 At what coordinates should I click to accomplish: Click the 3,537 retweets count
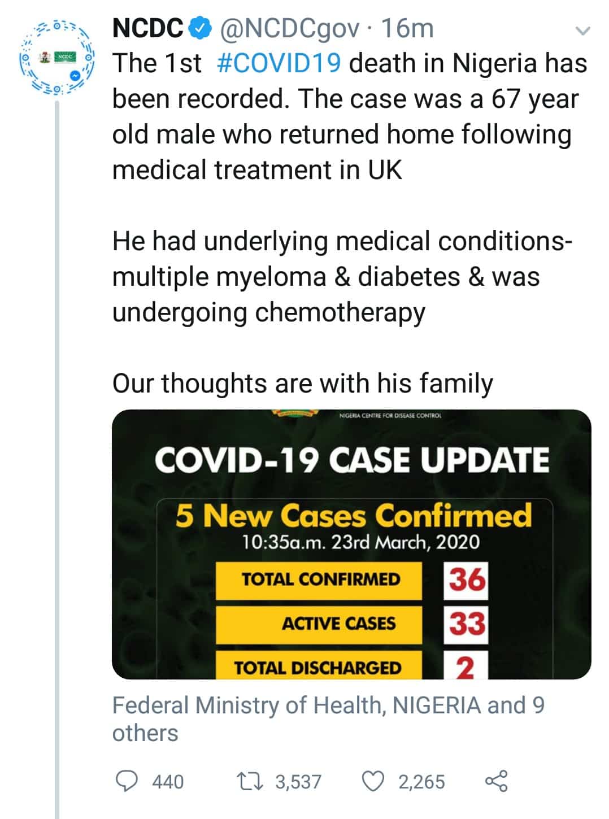point(298,782)
